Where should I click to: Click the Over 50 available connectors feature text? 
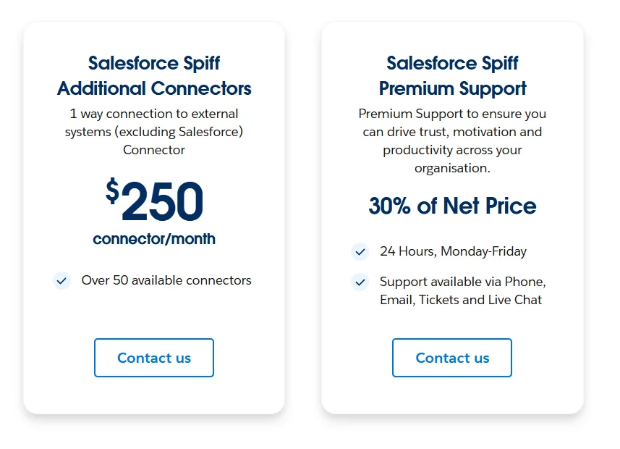pos(166,280)
